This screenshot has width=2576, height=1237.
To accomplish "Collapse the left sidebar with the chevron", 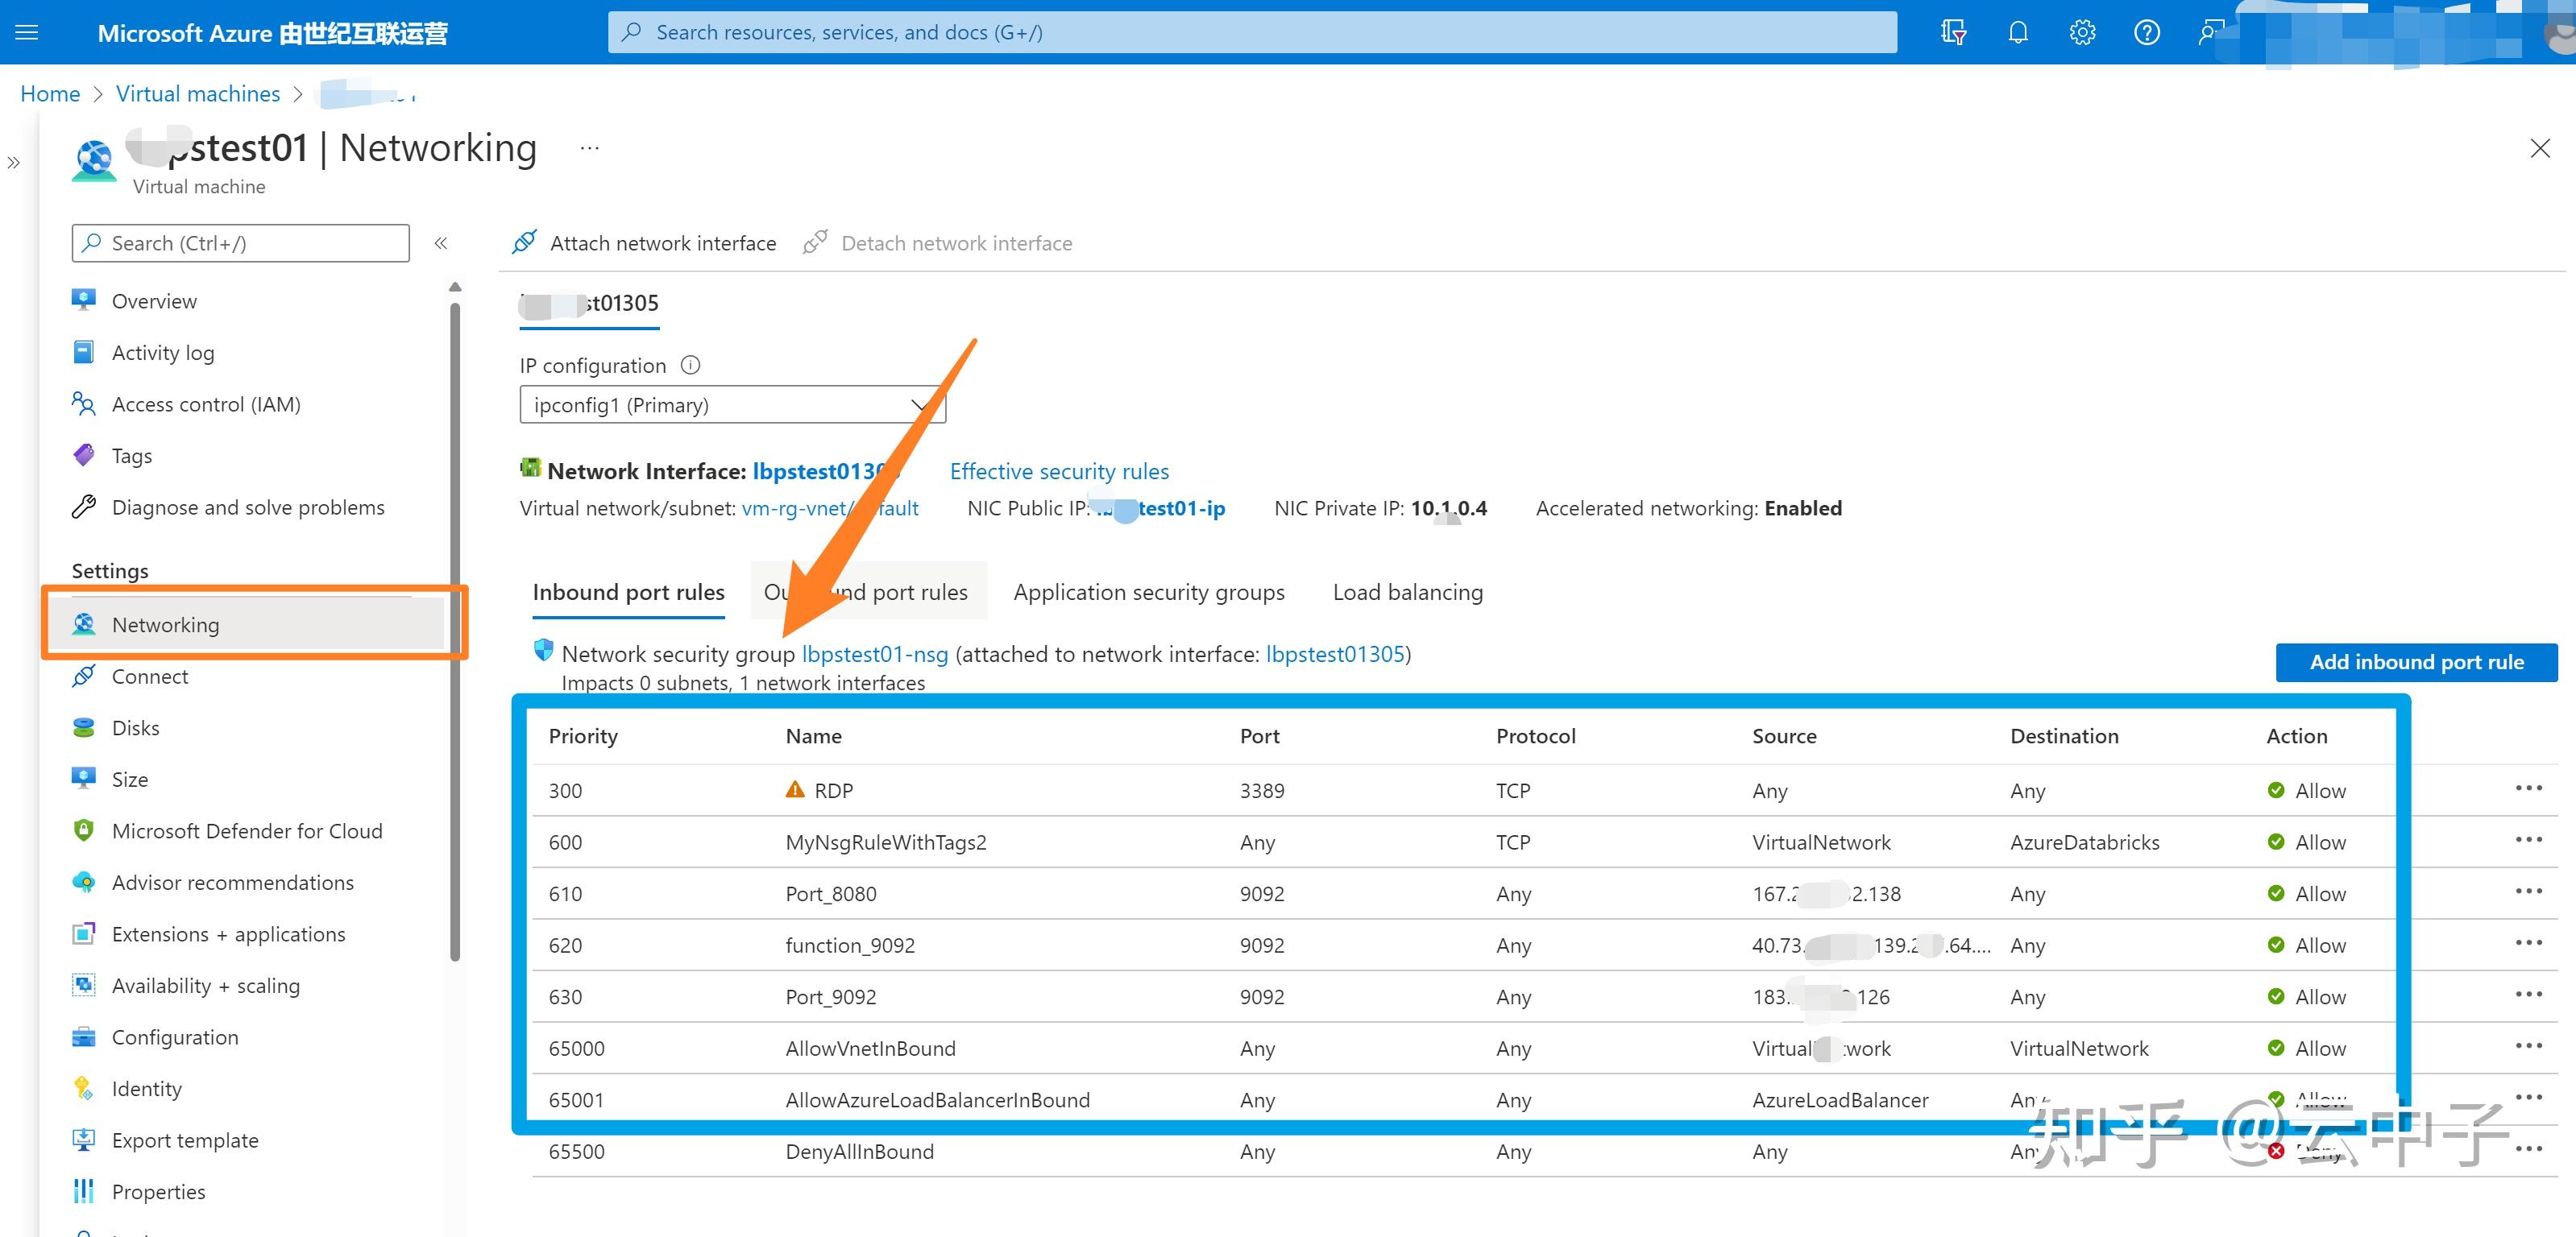I will [x=440, y=242].
